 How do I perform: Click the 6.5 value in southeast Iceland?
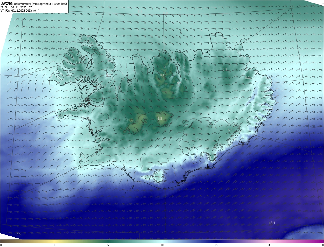click(x=230, y=130)
